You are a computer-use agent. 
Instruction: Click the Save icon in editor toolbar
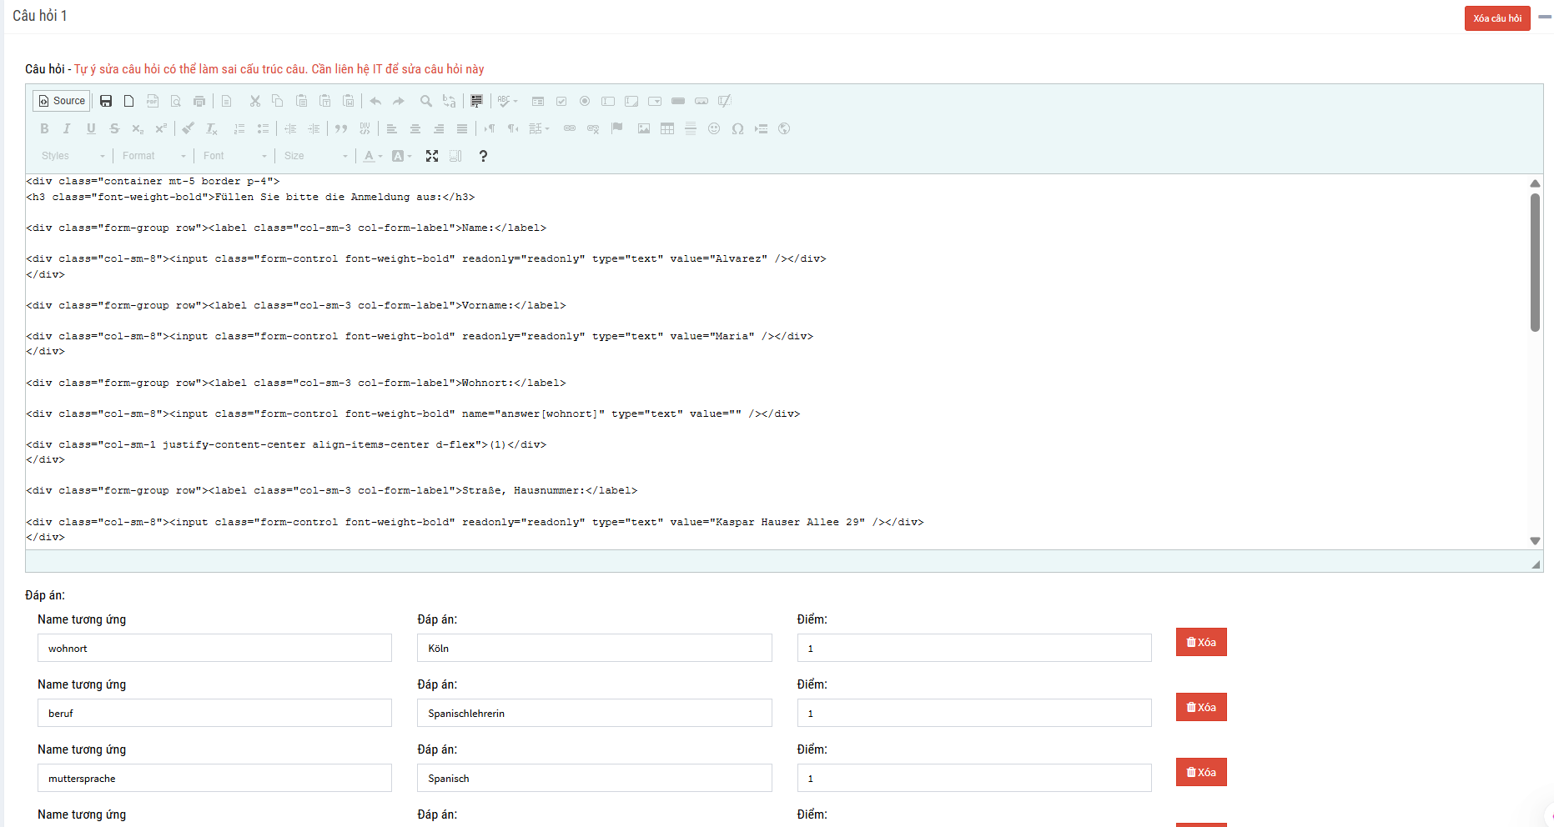(106, 101)
